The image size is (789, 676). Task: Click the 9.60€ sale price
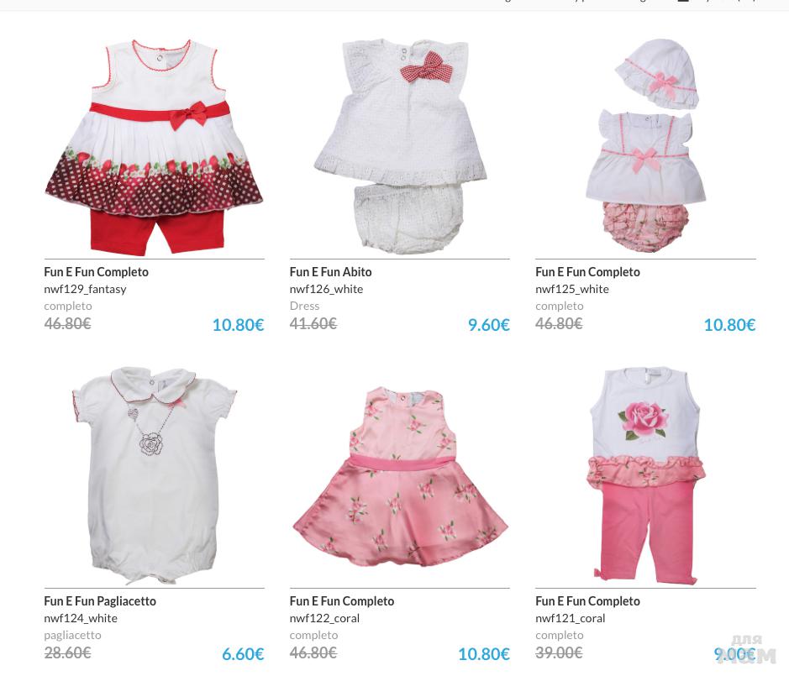(488, 325)
